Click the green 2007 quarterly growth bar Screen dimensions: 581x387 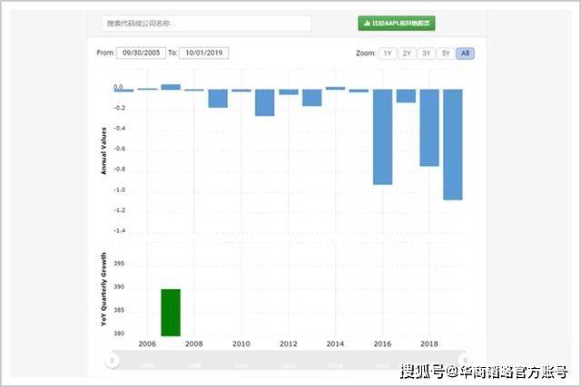pos(171,313)
